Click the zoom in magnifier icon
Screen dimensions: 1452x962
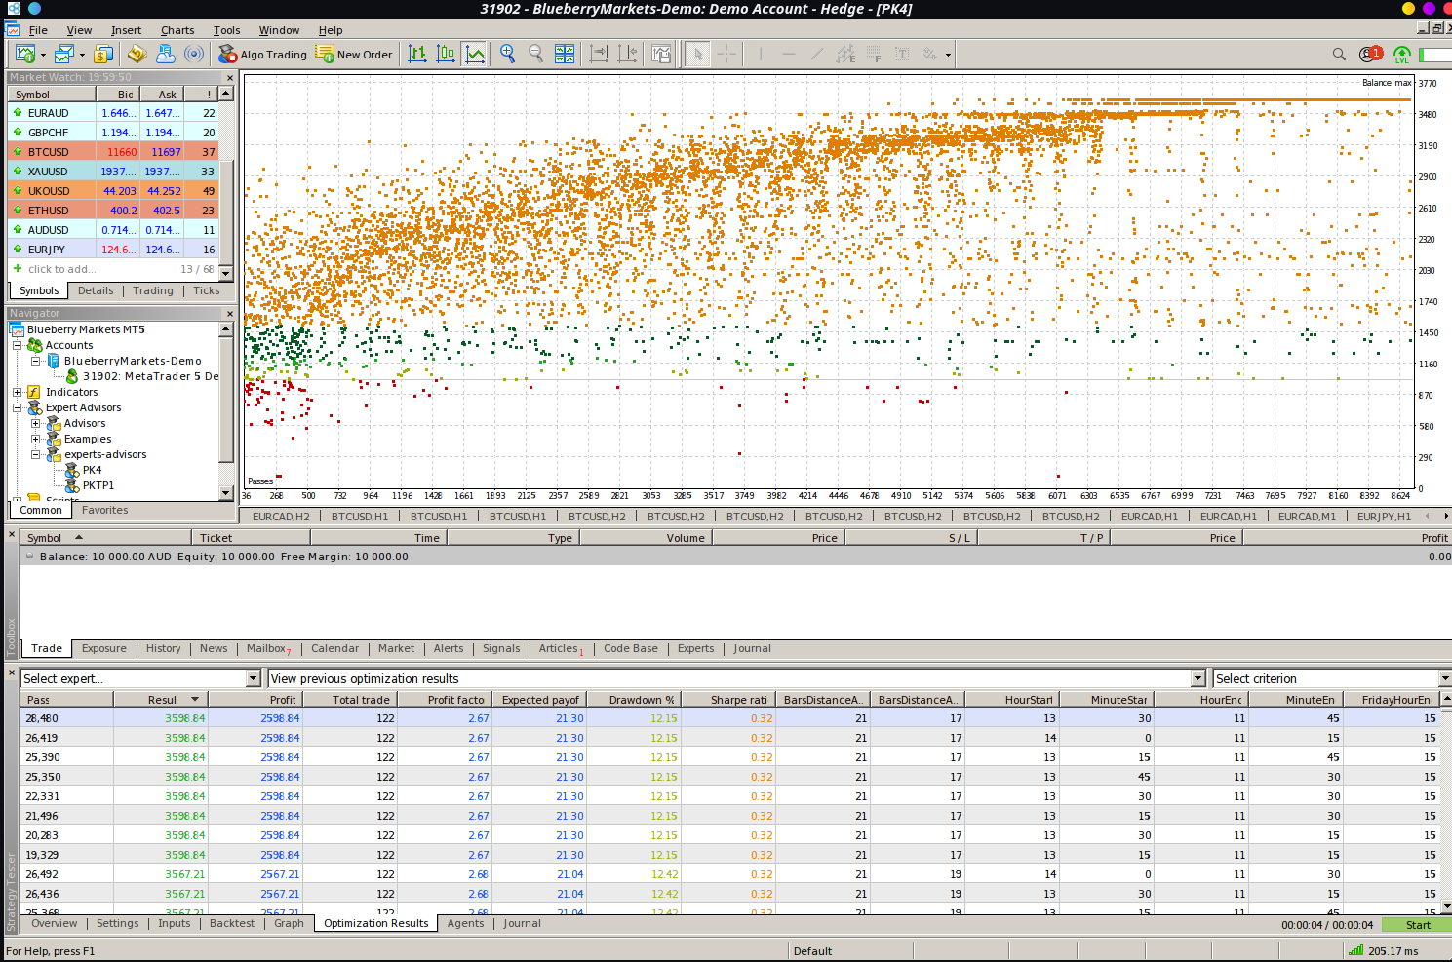coord(507,54)
